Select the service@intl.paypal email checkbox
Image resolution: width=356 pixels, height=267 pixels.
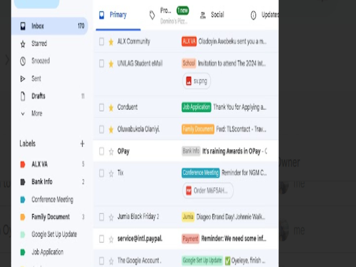tap(101, 239)
